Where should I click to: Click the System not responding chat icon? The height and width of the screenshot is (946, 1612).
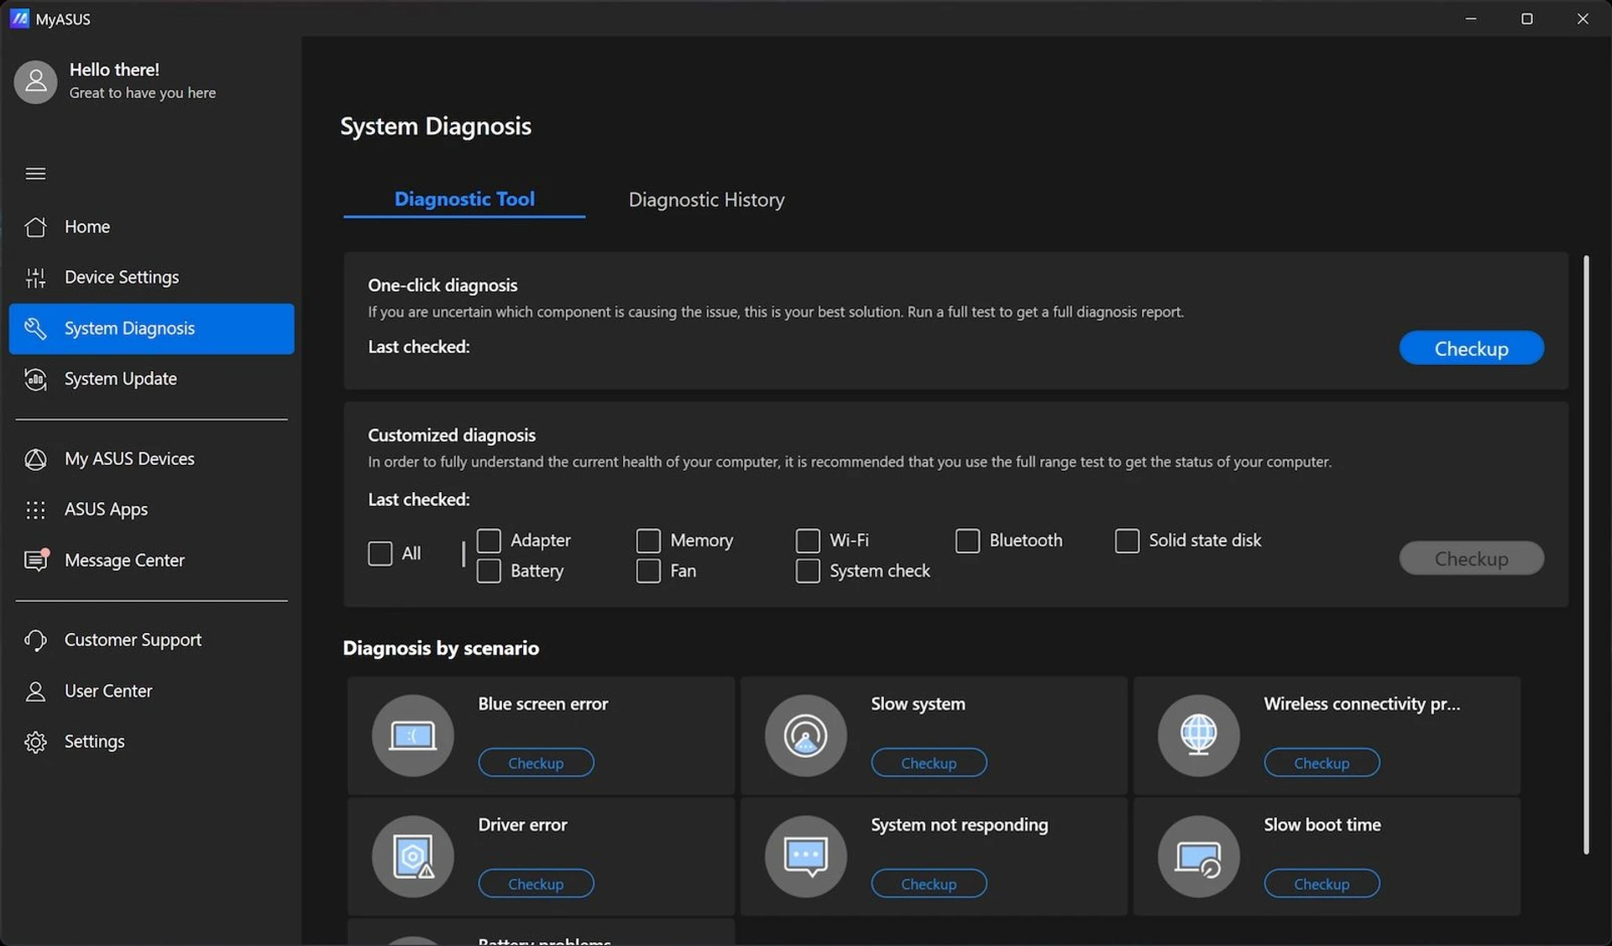pos(805,856)
